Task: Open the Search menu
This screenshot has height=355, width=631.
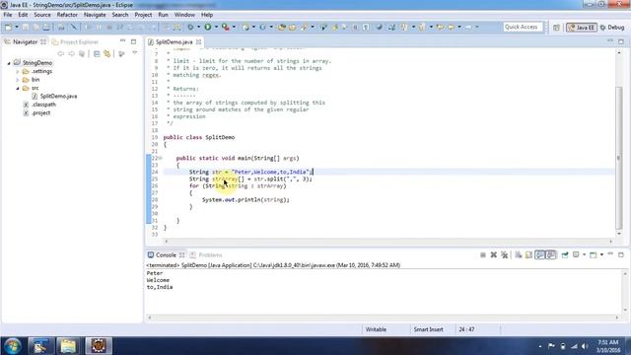Action: pos(120,15)
